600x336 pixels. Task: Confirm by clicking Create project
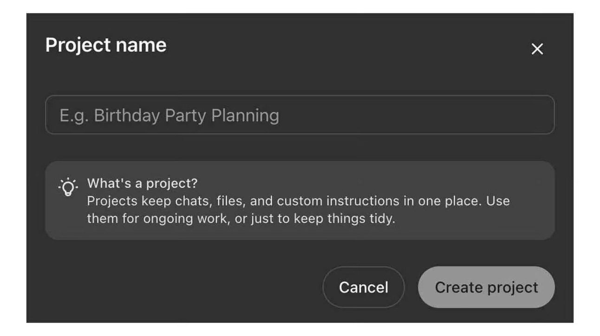point(486,287)
